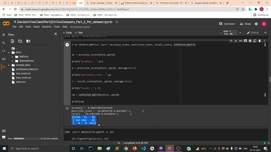Open the command palette icon in sidebar

(x=4, y=131)
